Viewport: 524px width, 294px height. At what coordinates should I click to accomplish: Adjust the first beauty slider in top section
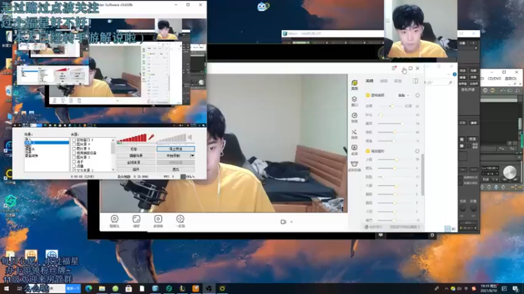point(392,106)
